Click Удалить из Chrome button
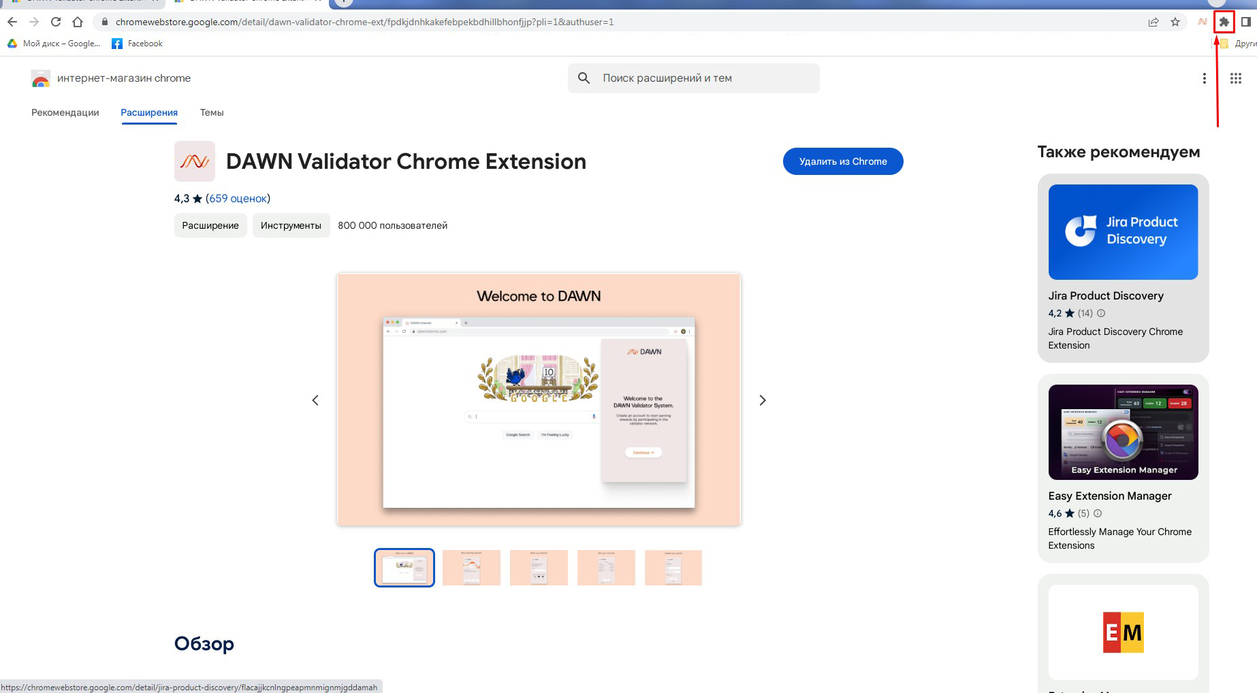Image resolution: width=1257 pixels, height=693 pixels. coord(843,161)
